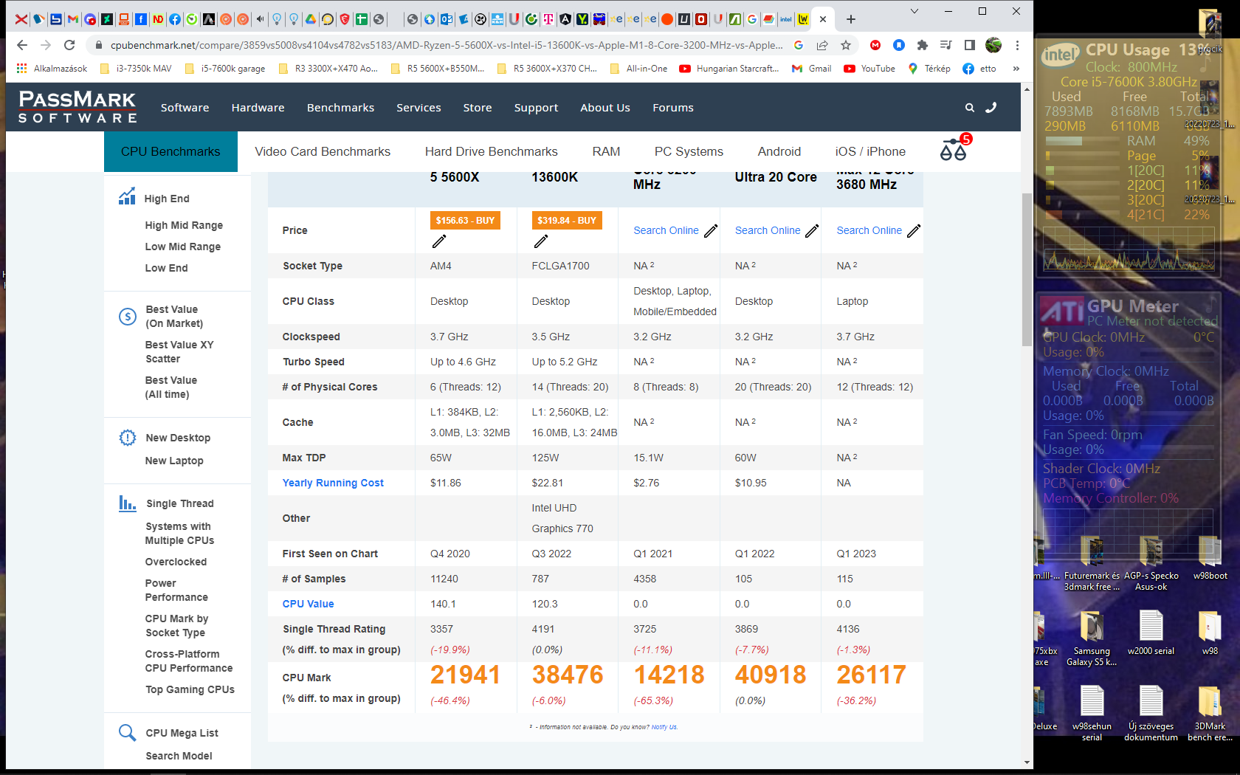Open Top Gaming CPUs in sidebar
The image size is (1240, 775).
pos(190,689)
